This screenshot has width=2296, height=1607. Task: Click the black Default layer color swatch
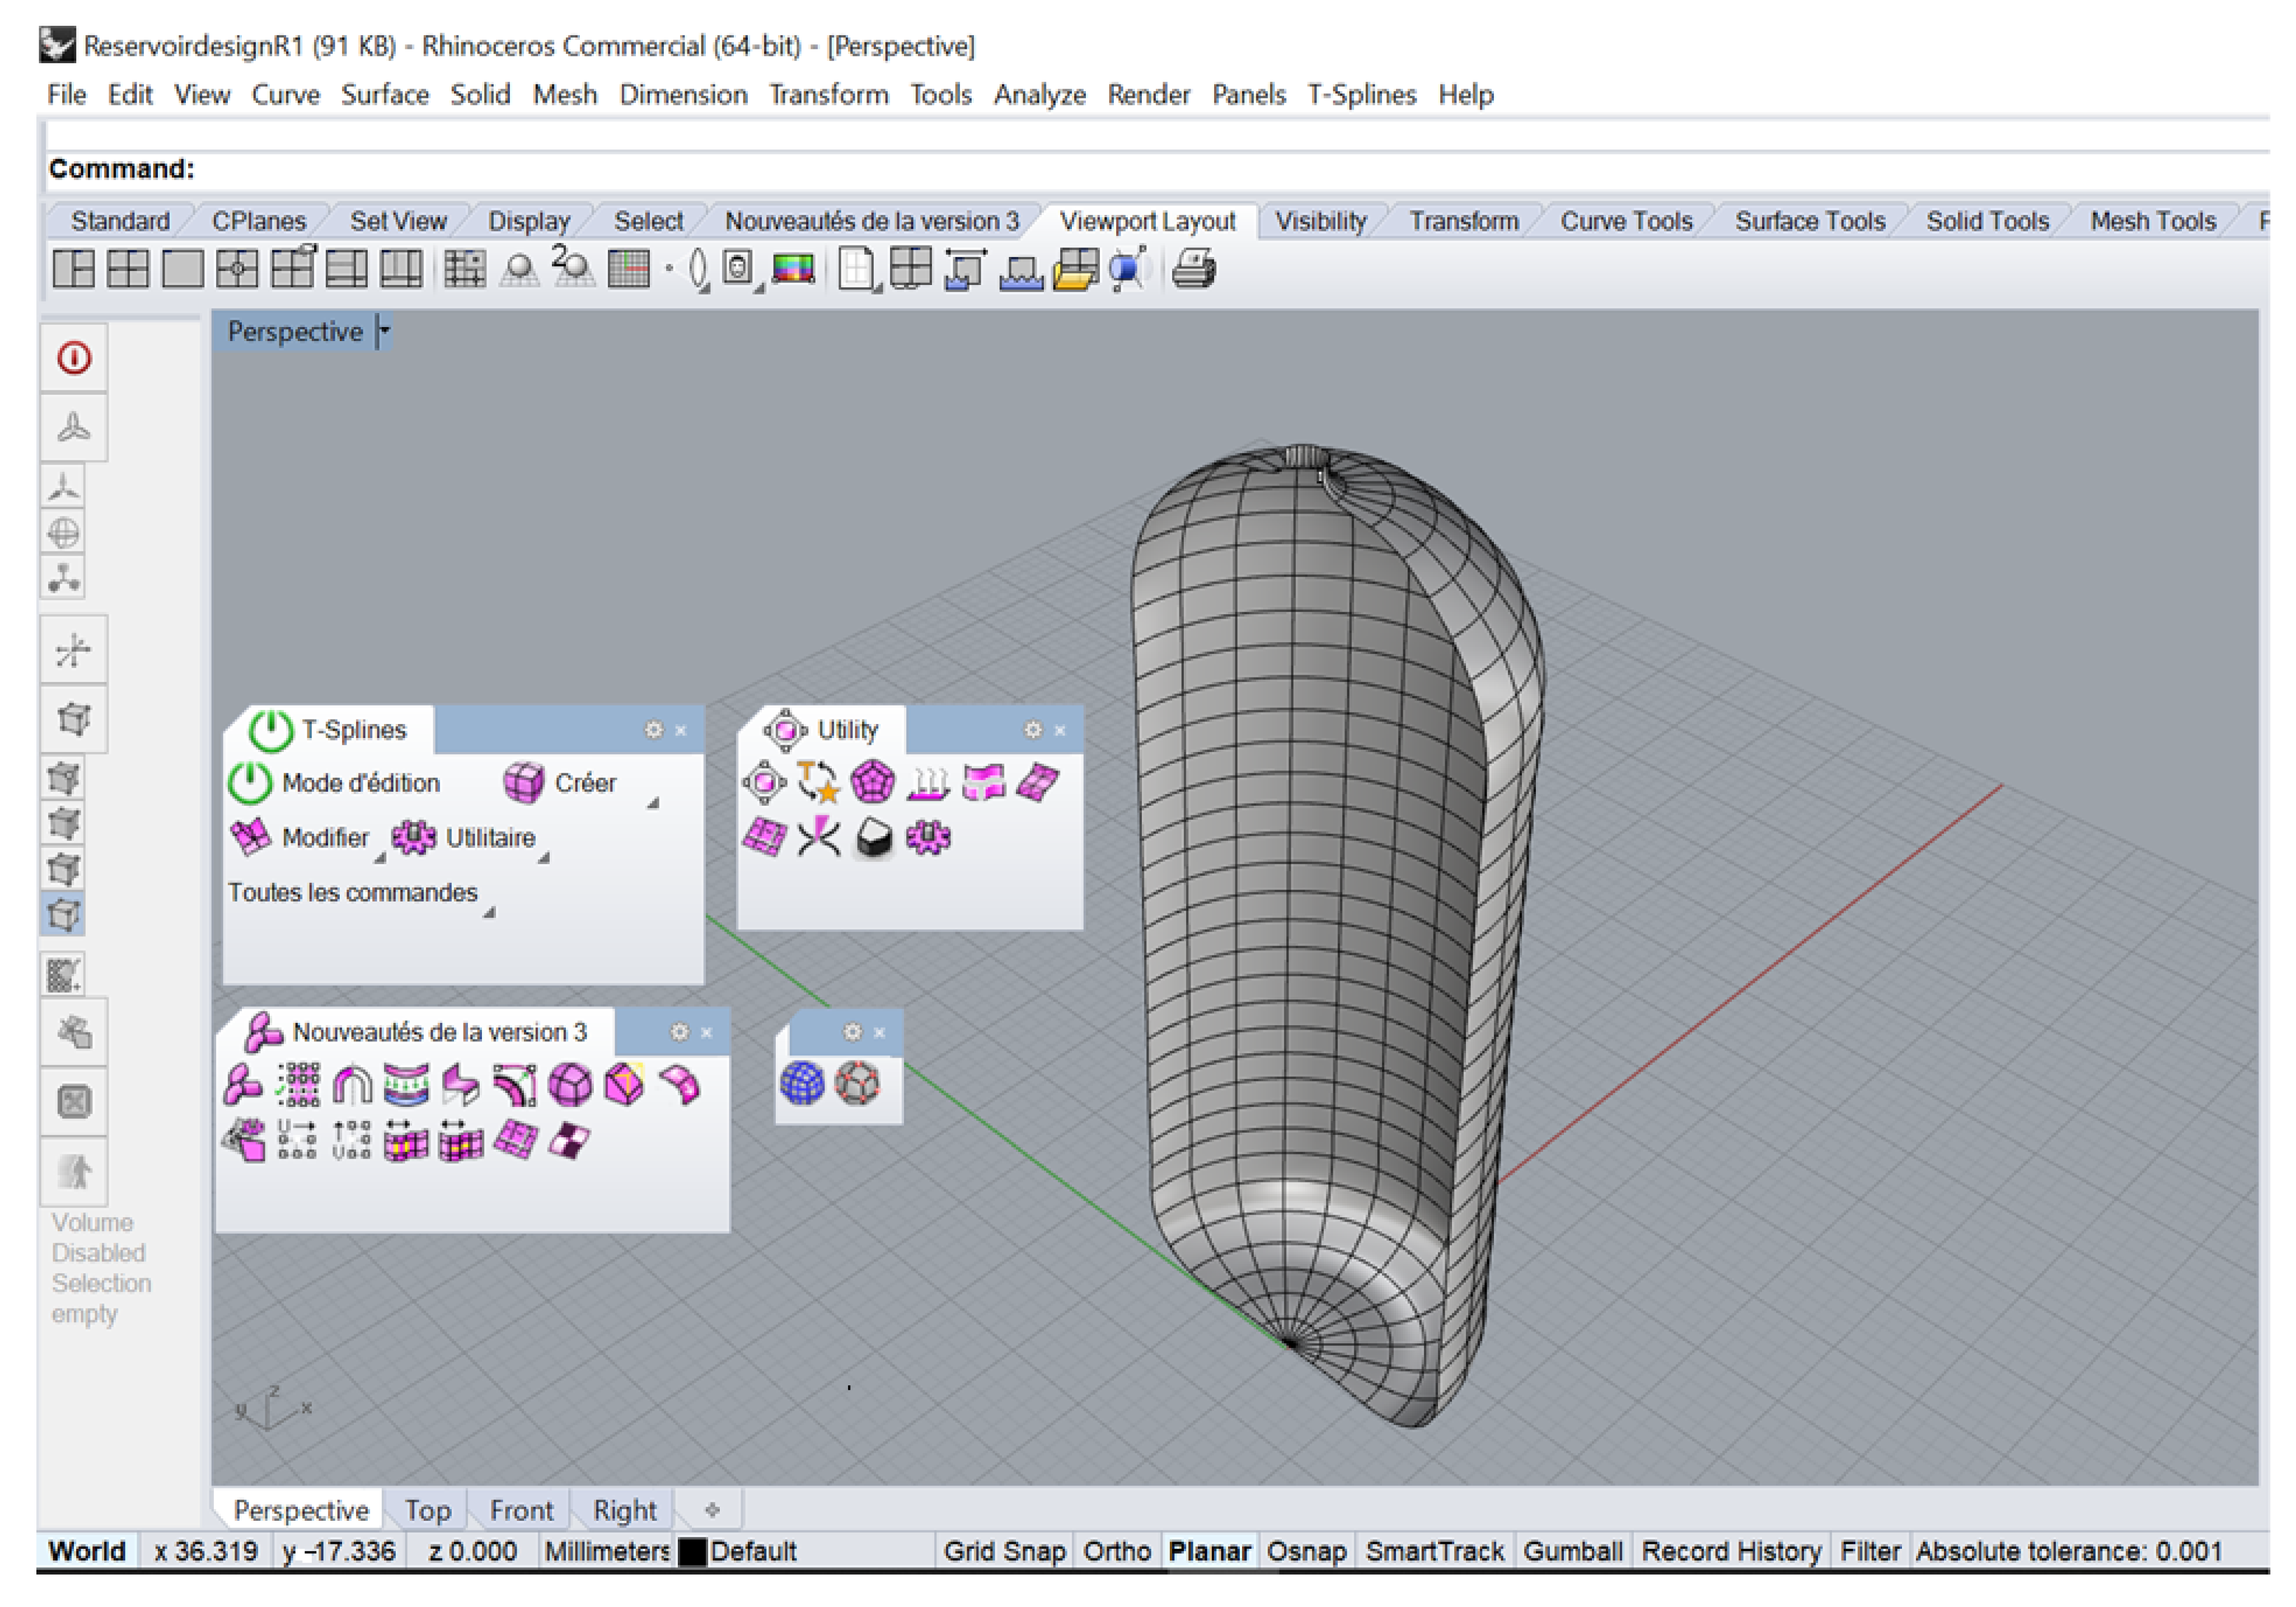(x=692, y=1552)
